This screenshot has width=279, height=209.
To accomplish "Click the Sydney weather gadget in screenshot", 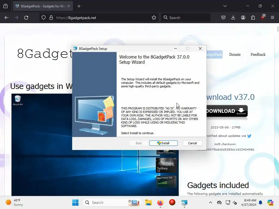I will pos(166,165).
